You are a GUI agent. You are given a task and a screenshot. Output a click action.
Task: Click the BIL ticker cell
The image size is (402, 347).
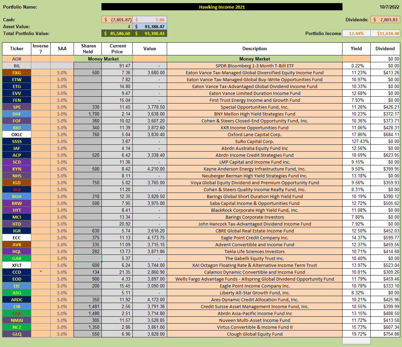pos(17,66)
